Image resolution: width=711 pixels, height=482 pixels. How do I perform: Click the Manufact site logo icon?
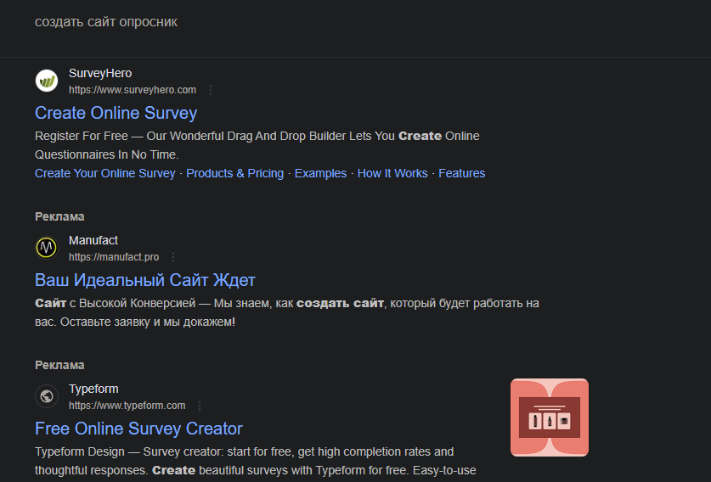point(46,248)
